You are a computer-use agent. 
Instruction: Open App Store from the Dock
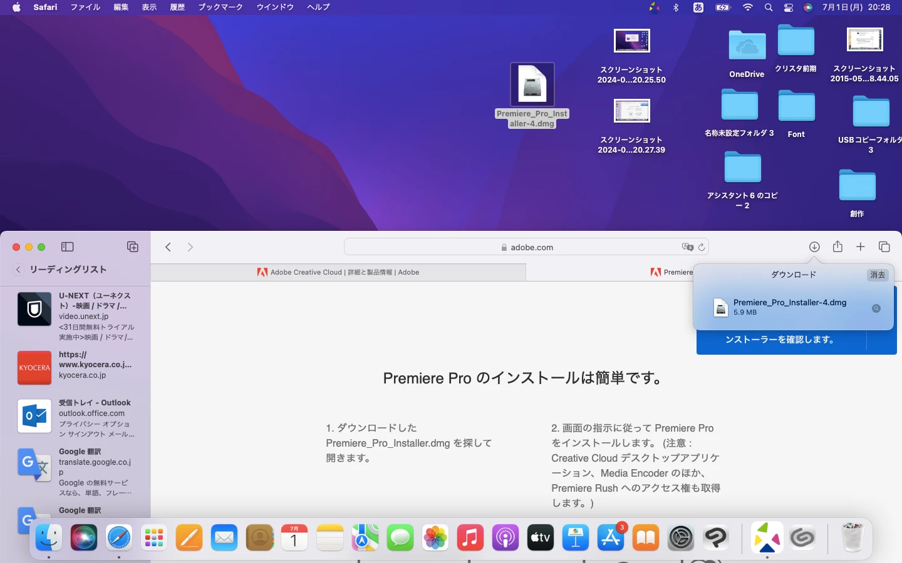(x=610, y=538)
